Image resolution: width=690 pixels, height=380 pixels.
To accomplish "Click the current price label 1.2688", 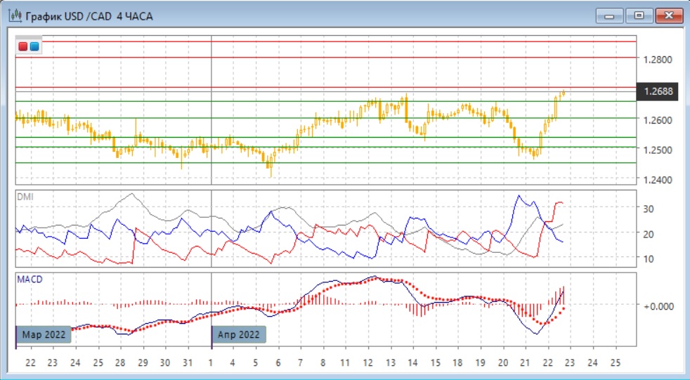I will click(x=657, y=91).
